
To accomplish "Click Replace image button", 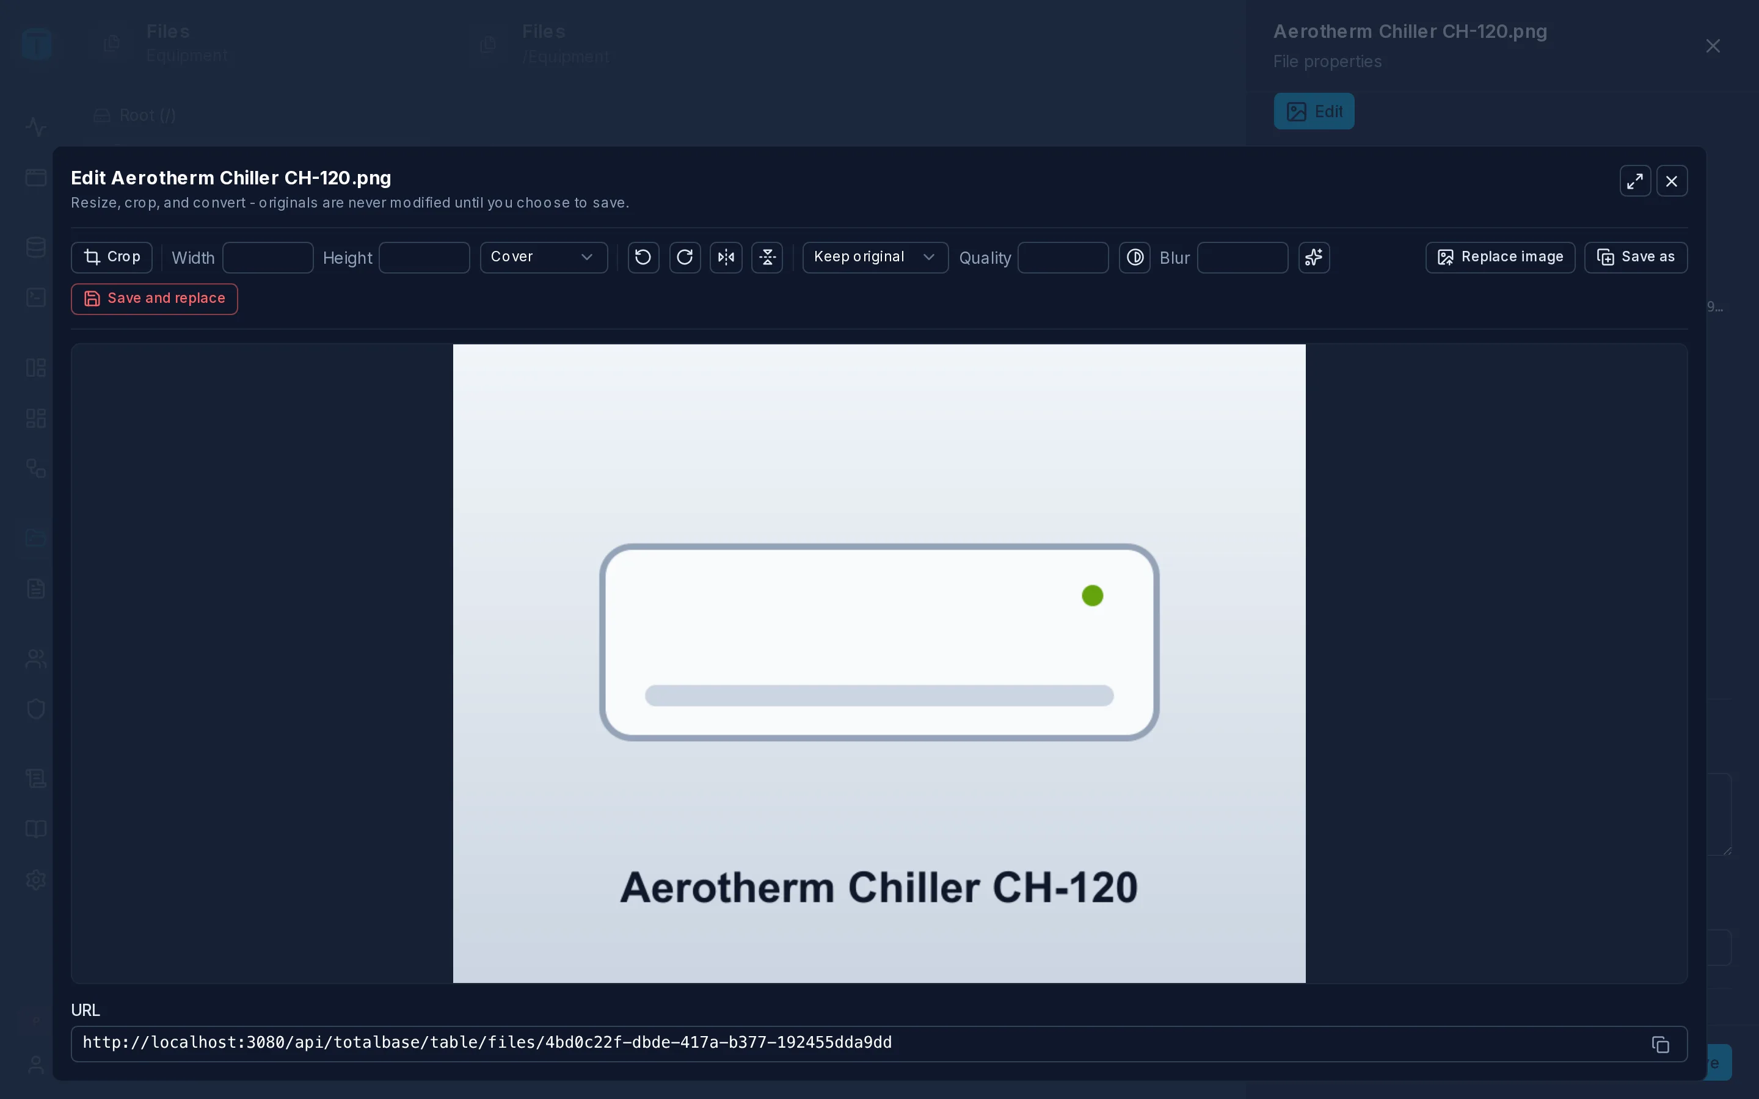I will pyautogui.click(x=1500, y=257).
